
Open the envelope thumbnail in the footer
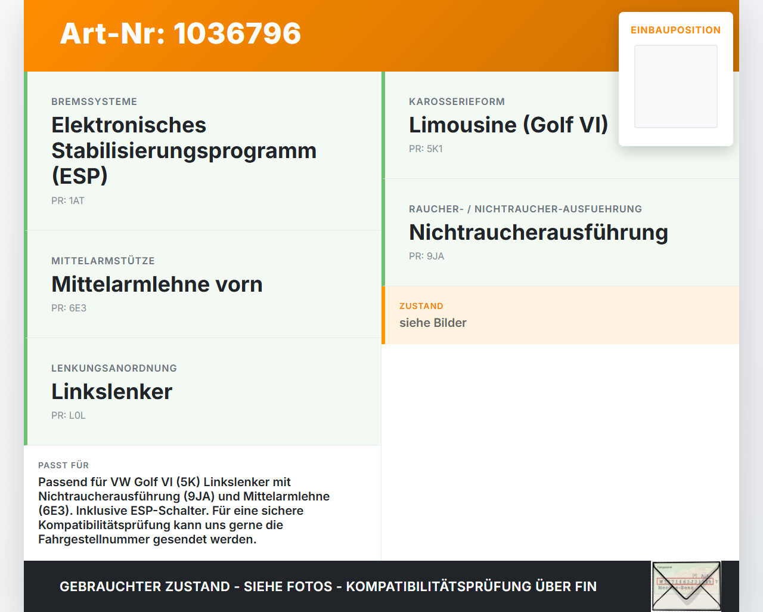(686, 586)
